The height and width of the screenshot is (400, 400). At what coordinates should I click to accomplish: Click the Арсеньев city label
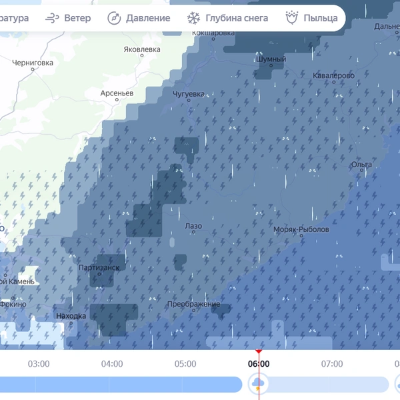pyautogui.click(x=117, y=93)
